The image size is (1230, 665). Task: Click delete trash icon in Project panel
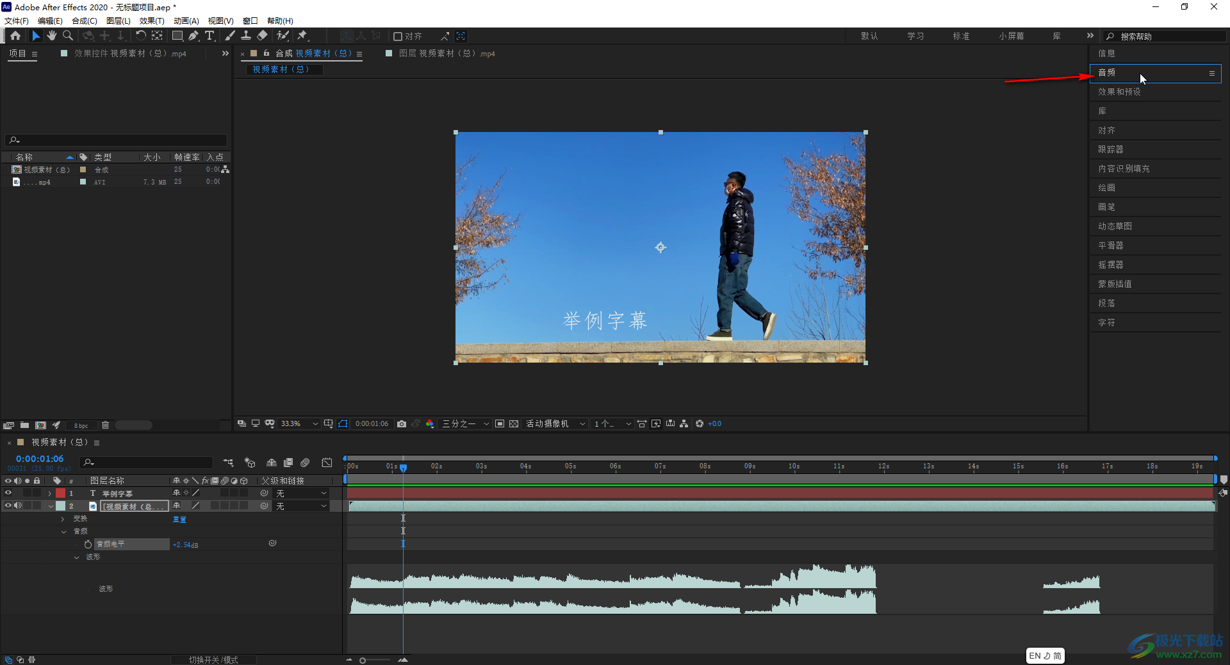[106, 425]
